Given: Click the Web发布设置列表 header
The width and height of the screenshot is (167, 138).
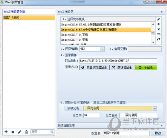Looking at the screenshot, I should tap(14, 12).
